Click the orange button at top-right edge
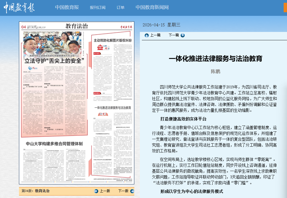The image size is (287, 198). 285,7
